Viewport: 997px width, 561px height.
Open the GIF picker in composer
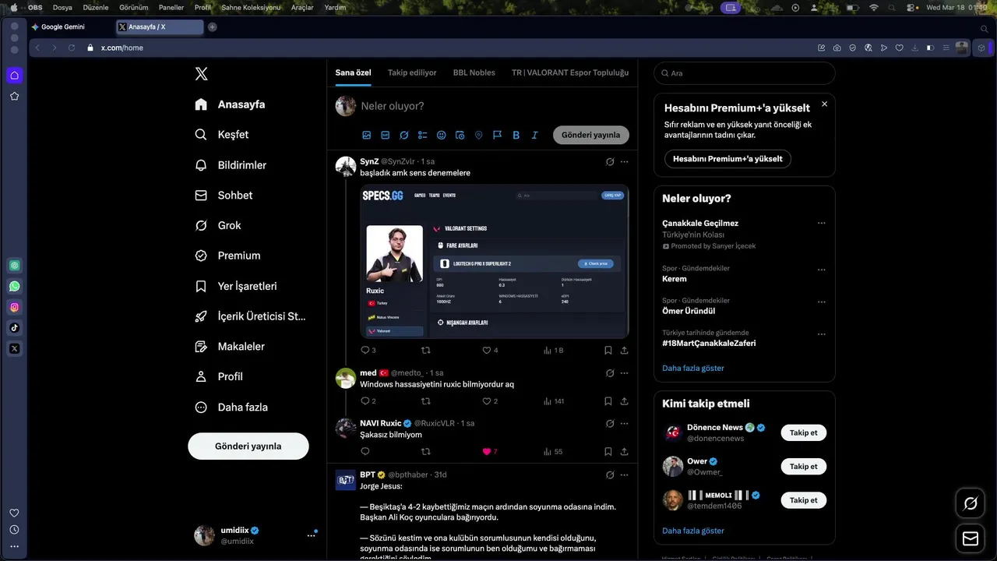386,135
